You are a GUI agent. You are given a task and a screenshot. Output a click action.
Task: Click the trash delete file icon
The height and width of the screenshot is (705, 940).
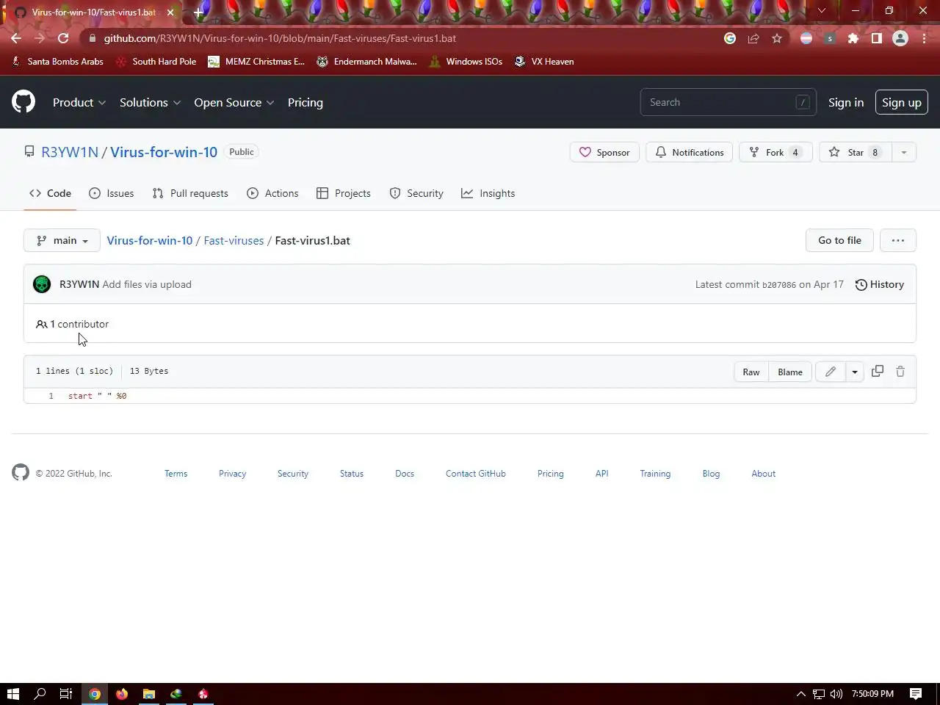(x=900, y=372)
